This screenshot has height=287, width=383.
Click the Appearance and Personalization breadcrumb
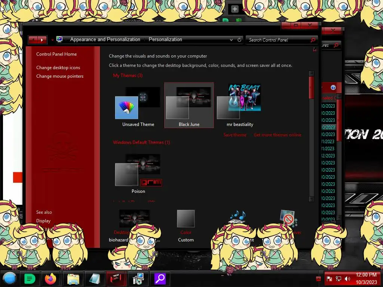point(105,40)
